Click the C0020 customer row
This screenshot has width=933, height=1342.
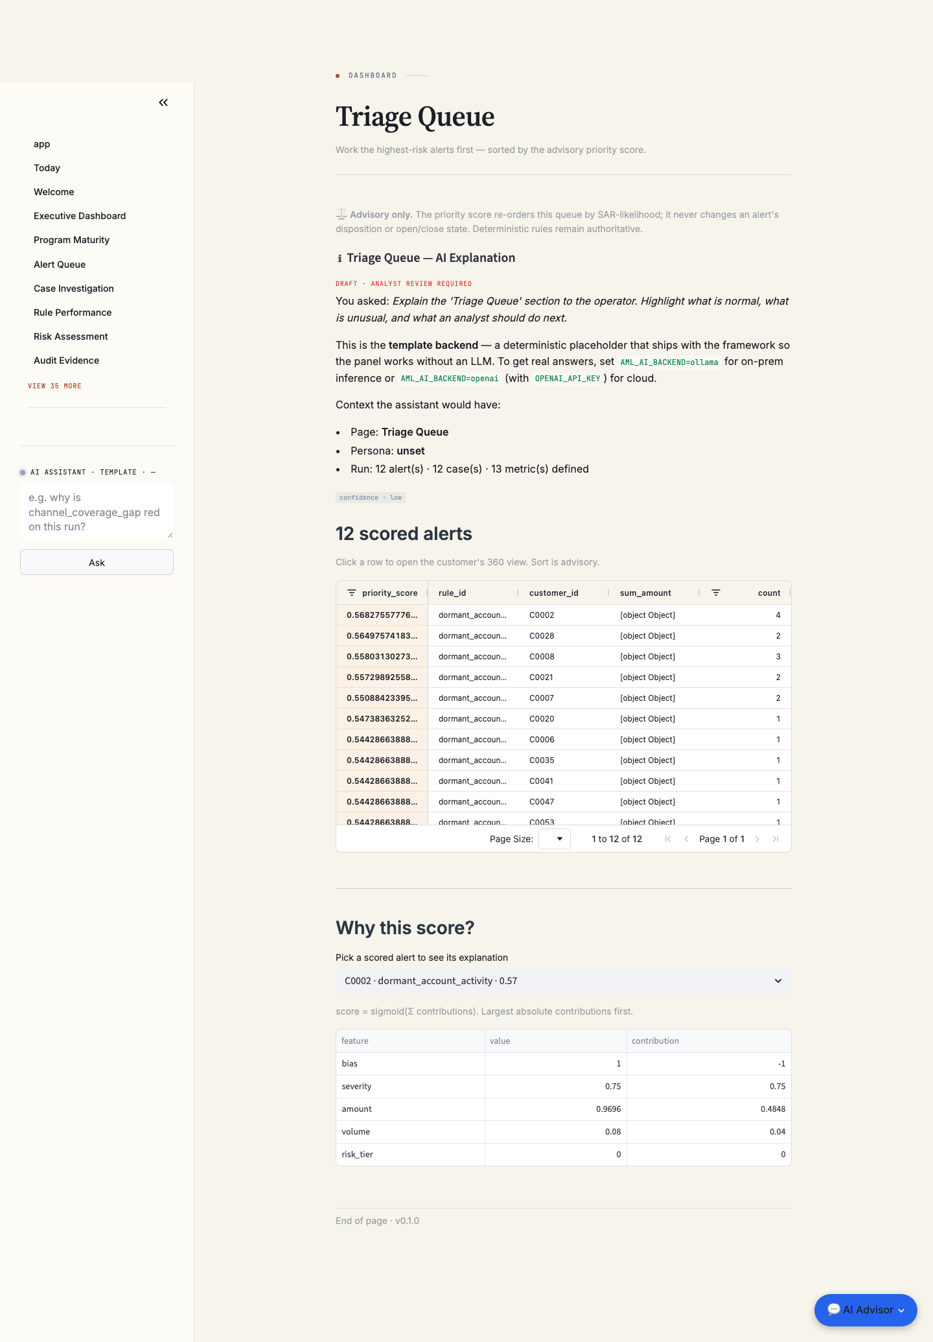pyautogui.click(x=564, y=719)
